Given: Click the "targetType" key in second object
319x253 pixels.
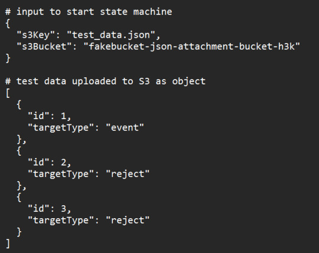Looking at the screenshot, I should pyautogui.click(x=61, y=174).
